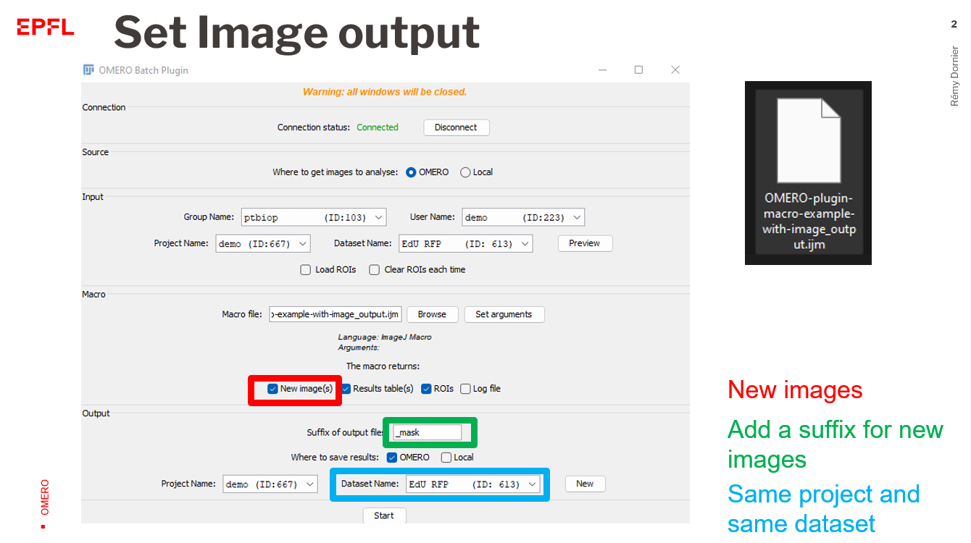Click the Set Image output slide title

click(x=297, y=32)
